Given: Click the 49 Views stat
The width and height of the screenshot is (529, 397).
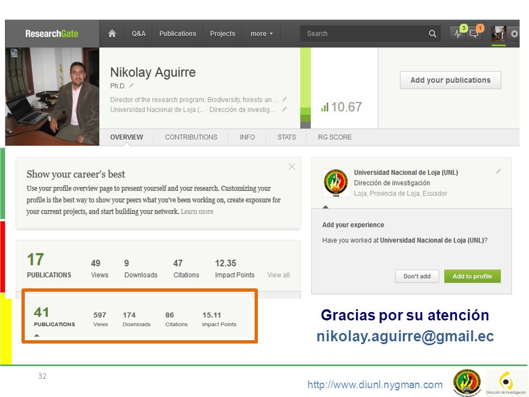Looking at the screenshot, I should (x=100, y=269).
